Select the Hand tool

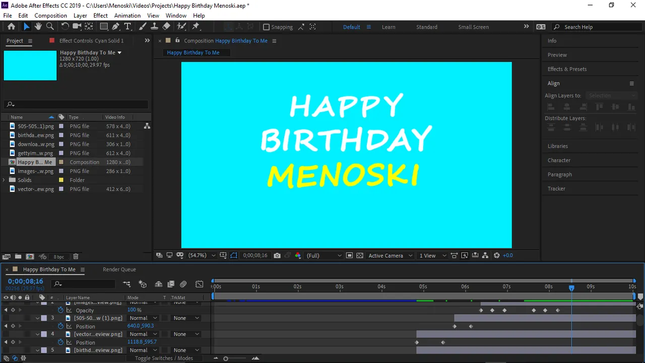pos(38,27)
